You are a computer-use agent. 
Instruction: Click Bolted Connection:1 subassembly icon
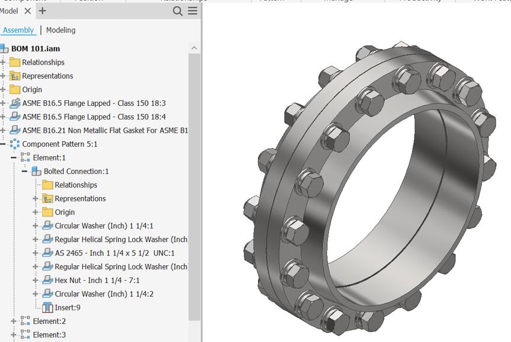click(x=37, y=172)
